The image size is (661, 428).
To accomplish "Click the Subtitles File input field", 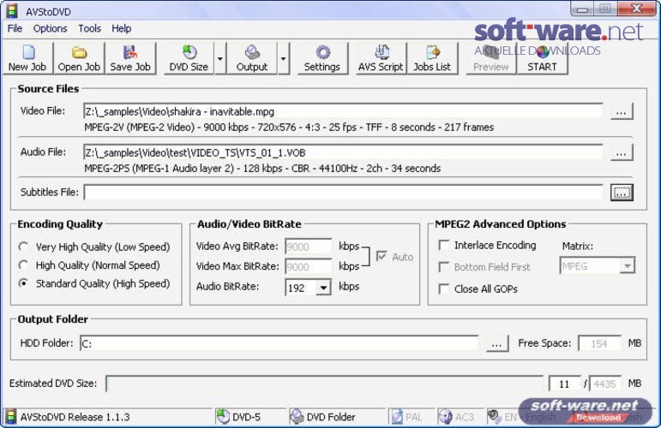I will [343, 193].
